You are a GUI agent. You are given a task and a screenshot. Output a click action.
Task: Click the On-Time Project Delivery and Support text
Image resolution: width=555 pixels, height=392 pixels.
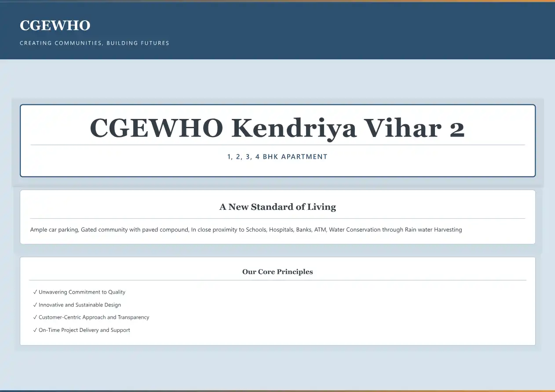click(84, 330)
